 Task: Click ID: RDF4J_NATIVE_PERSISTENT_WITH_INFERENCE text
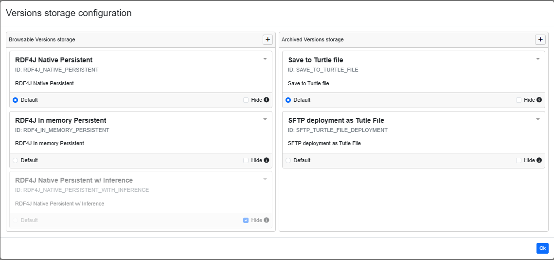82,190
